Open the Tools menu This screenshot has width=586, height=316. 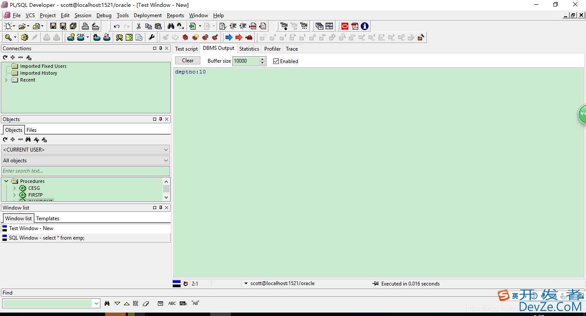123,15
